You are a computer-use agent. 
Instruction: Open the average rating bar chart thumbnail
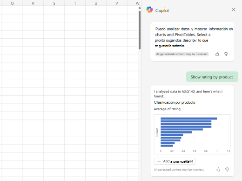tap(192, 134)
